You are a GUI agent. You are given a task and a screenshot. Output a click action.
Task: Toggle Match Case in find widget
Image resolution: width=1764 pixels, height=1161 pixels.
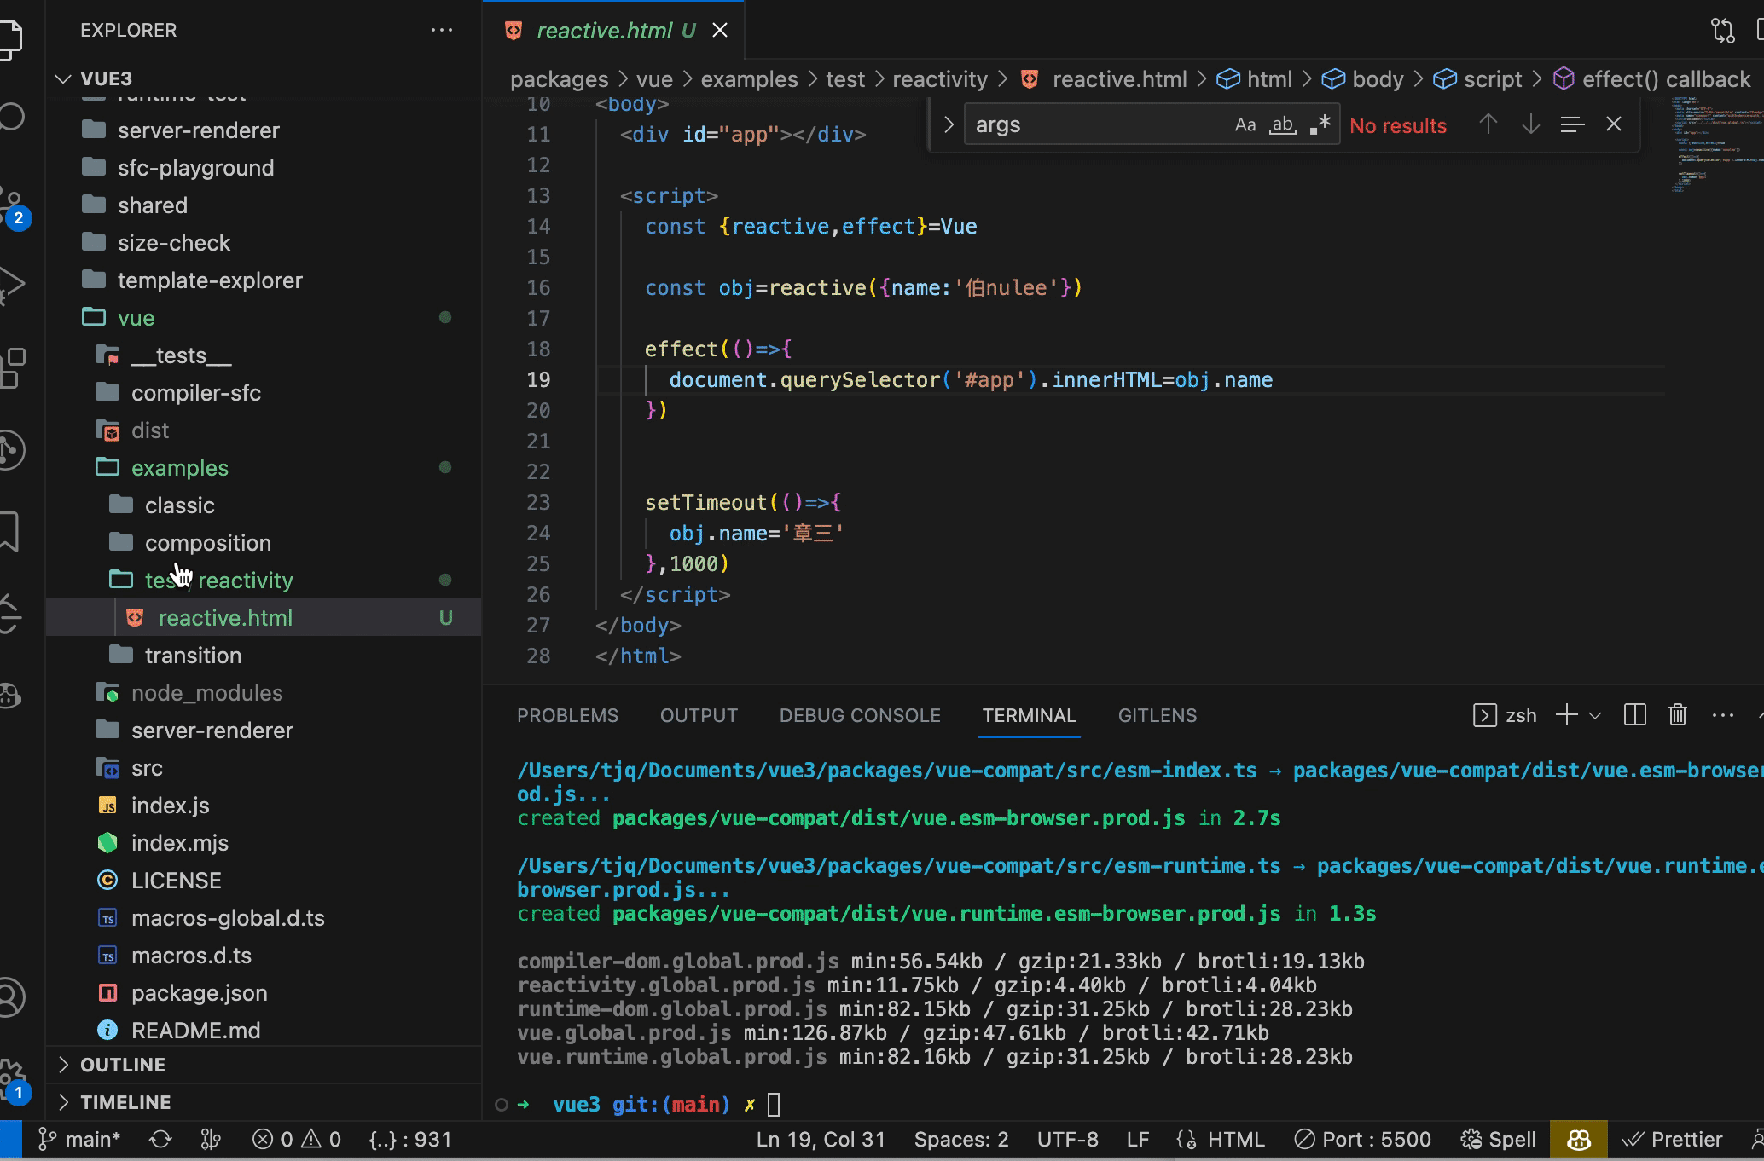pyautogui.click(x=1245, y=125)
